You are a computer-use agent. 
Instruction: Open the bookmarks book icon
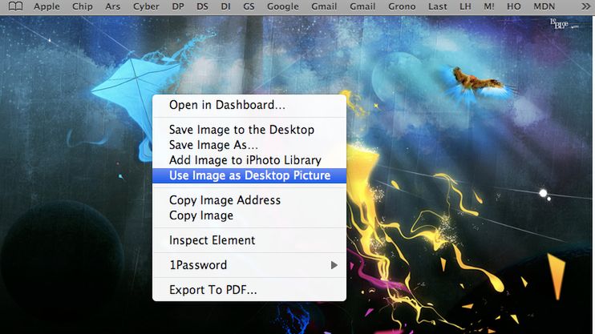point(15,6)
